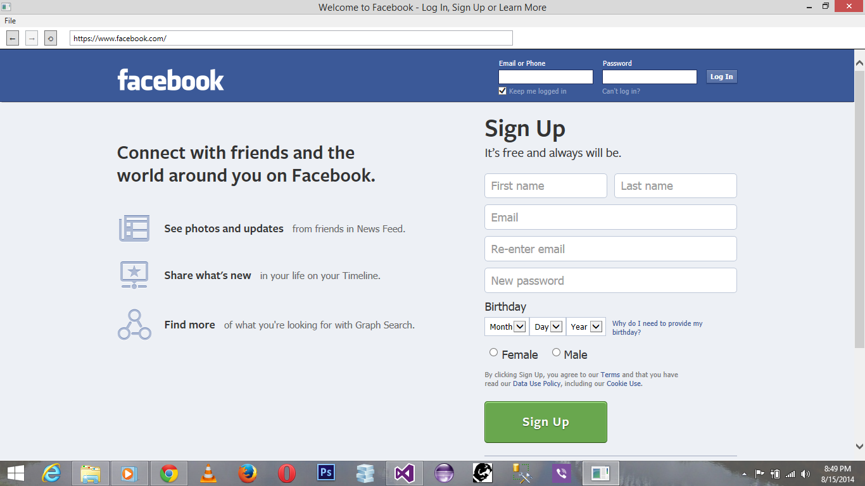
Task: Click the battery tray icon
Action: [x=775, y=473]
